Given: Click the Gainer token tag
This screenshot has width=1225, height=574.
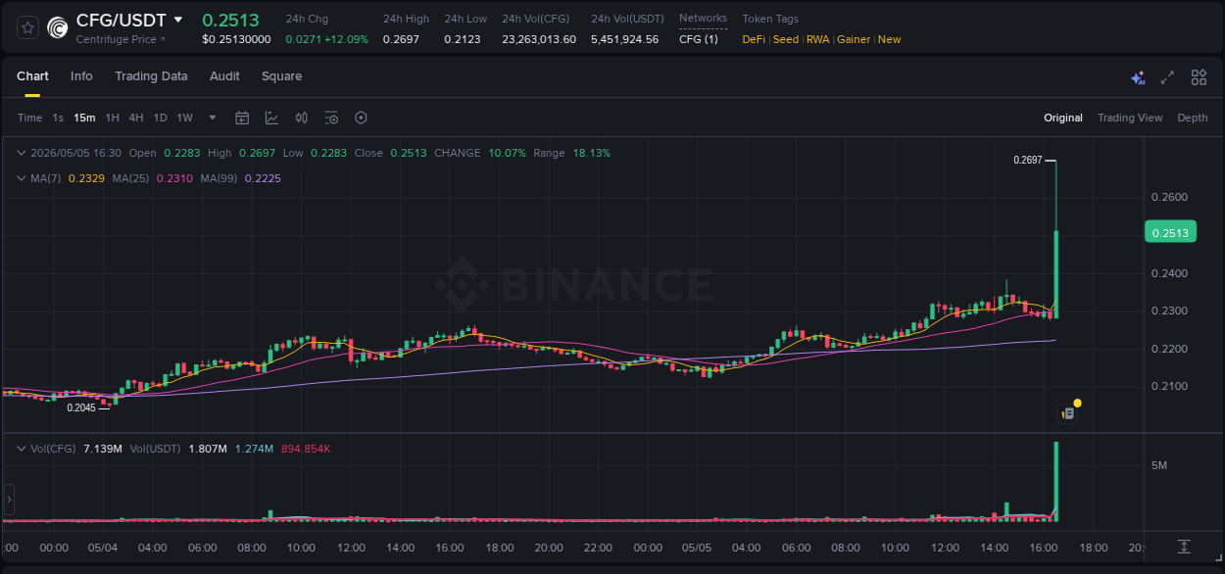Looking at the screenshot, I should [x=854, y=39].
